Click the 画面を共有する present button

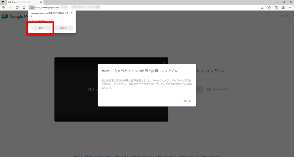click(x=217, y=89)
